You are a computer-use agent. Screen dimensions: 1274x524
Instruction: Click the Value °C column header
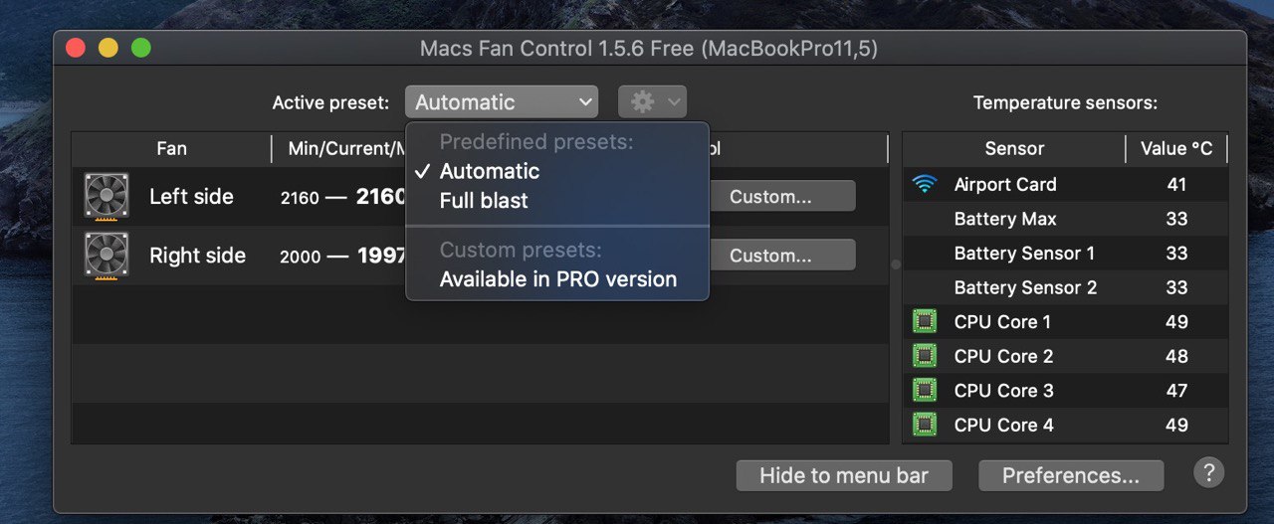point(1176,148)
